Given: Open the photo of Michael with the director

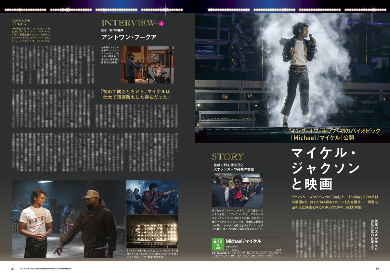Looking at the screenshot, I should click(x=69, y=219).
